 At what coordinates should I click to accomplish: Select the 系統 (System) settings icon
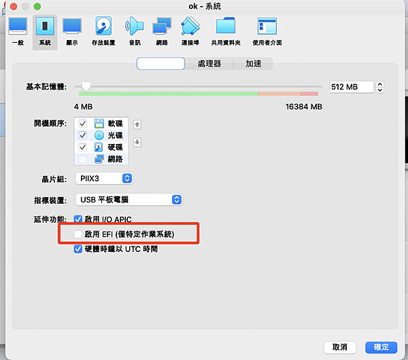[x=45, y=32]
